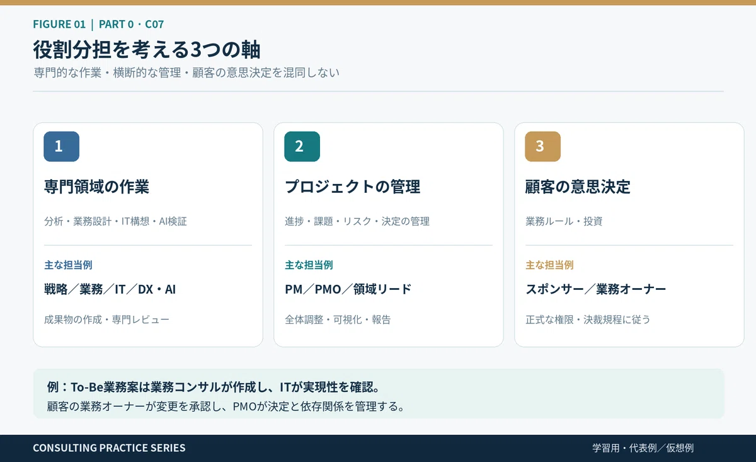
Task: Click the line beginning "顧客の業務オーナーが変更を承認し"
Action: (226, 406)
